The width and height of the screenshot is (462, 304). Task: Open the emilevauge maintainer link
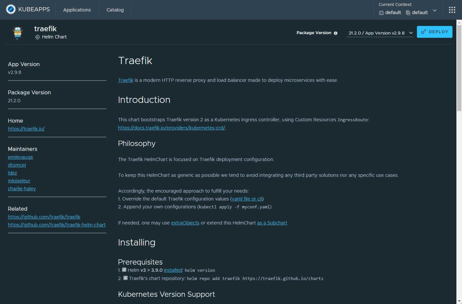pyautogui.click(x=20, y=157)
